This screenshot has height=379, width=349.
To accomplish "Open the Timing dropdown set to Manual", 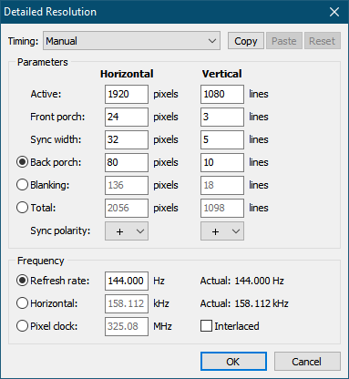I will 131,41.
